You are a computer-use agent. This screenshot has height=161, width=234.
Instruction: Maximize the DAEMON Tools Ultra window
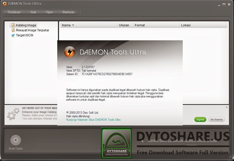[x=224, y=5]
